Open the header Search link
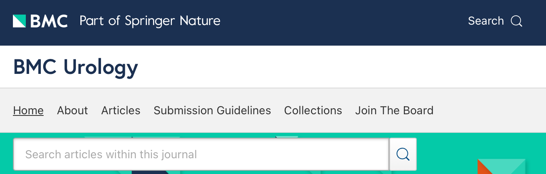 coord(486,21)
